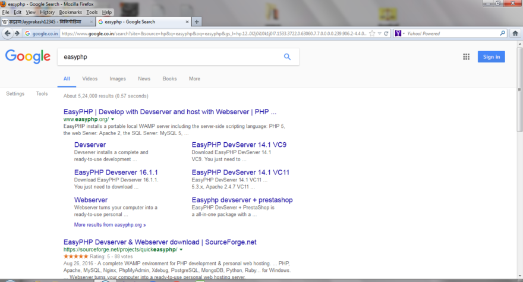Screen dimensions: 523x282
Task: Open a new tab with the plus button
Action: pos(197,21)
